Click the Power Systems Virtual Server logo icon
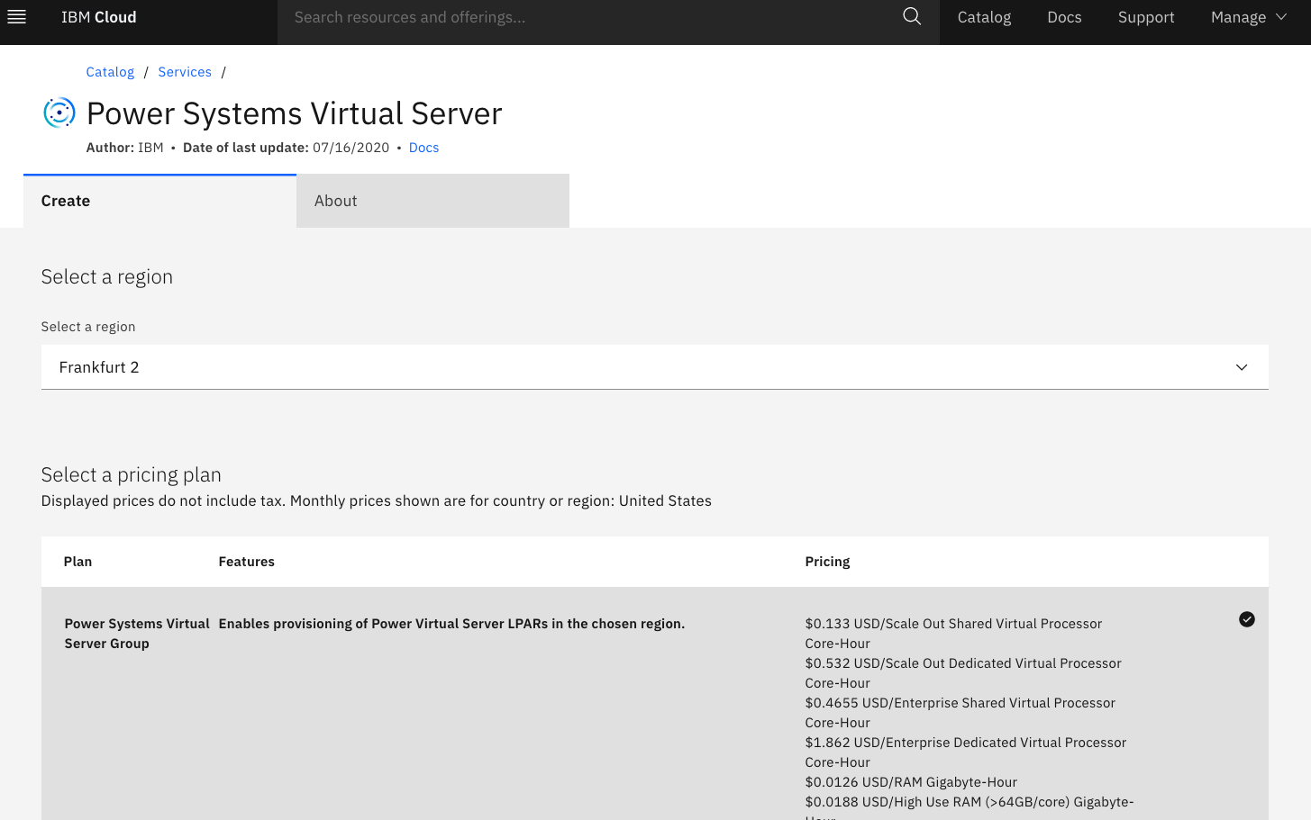The width and height of the screenshot is (1311, 820). click(x=59, y=113)
